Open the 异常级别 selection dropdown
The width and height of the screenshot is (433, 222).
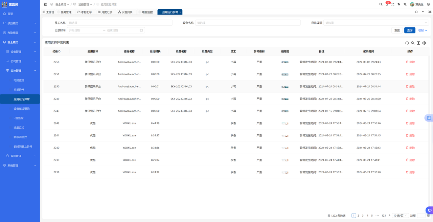click(375, 22)
